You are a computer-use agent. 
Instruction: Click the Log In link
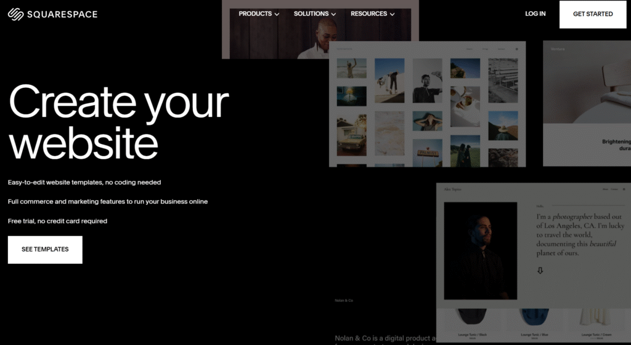[535, 14]
